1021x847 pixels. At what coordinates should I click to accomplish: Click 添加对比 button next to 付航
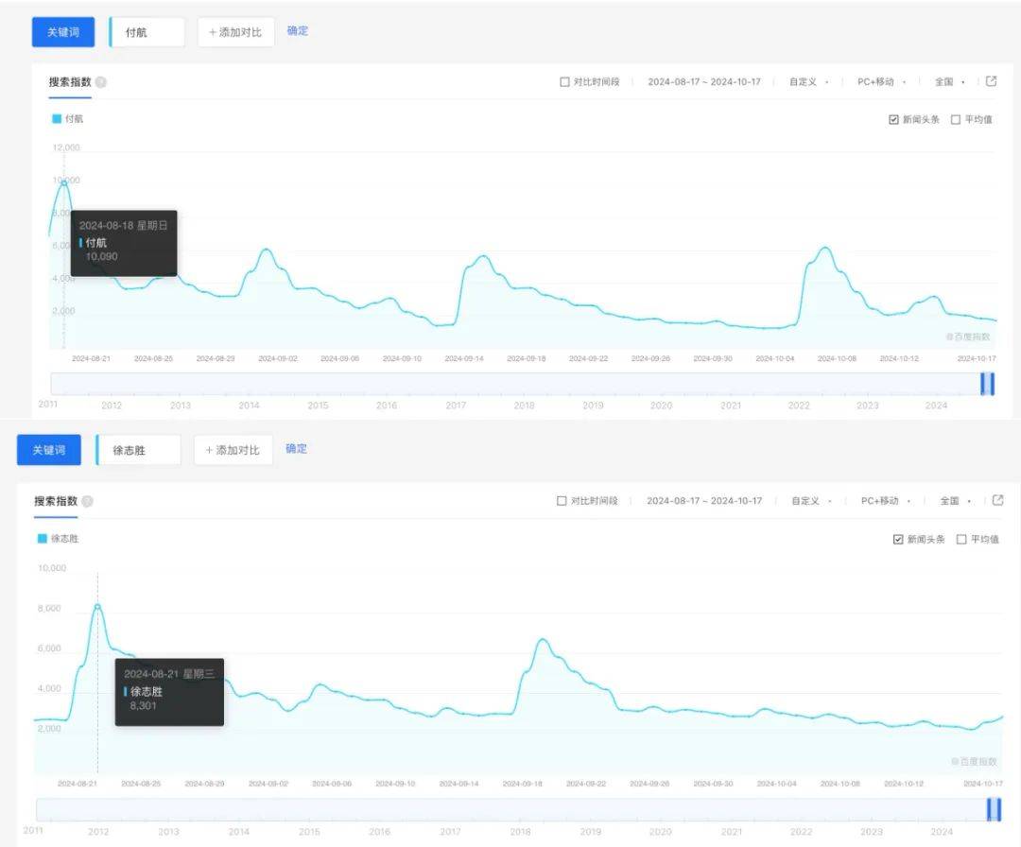tap(236, 31)
